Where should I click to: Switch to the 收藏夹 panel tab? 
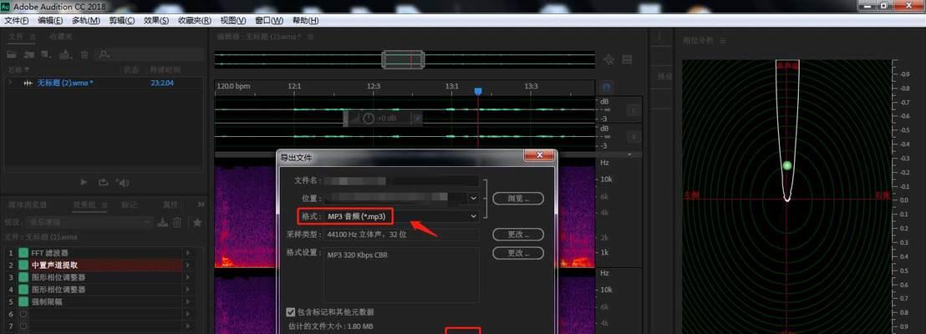click(61, 37)
